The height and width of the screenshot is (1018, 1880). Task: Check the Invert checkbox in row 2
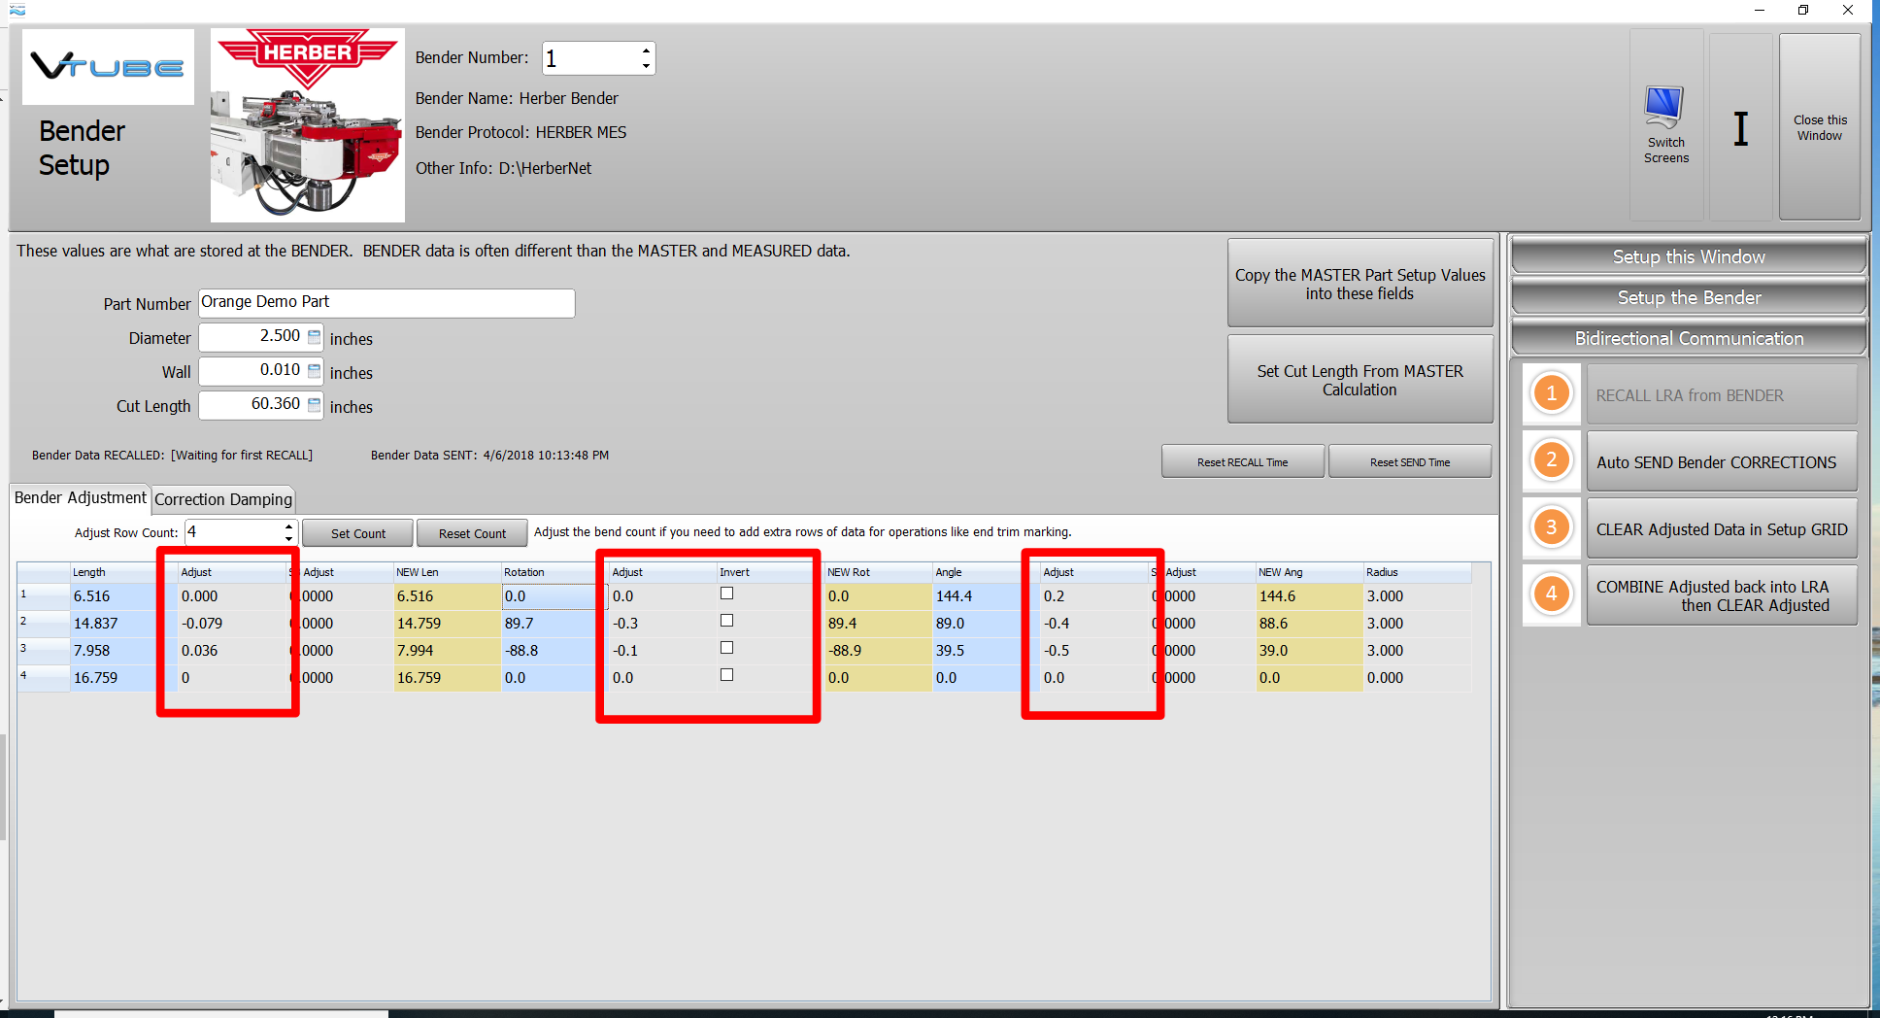pos(726,621)
